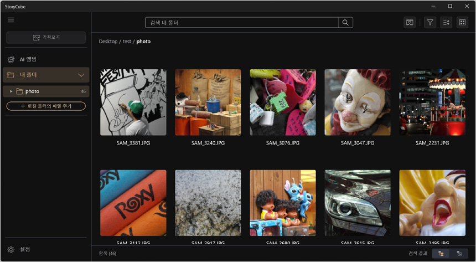
Task: Go to test folder in breadcrumb
Action: click(x=127, y=42)
